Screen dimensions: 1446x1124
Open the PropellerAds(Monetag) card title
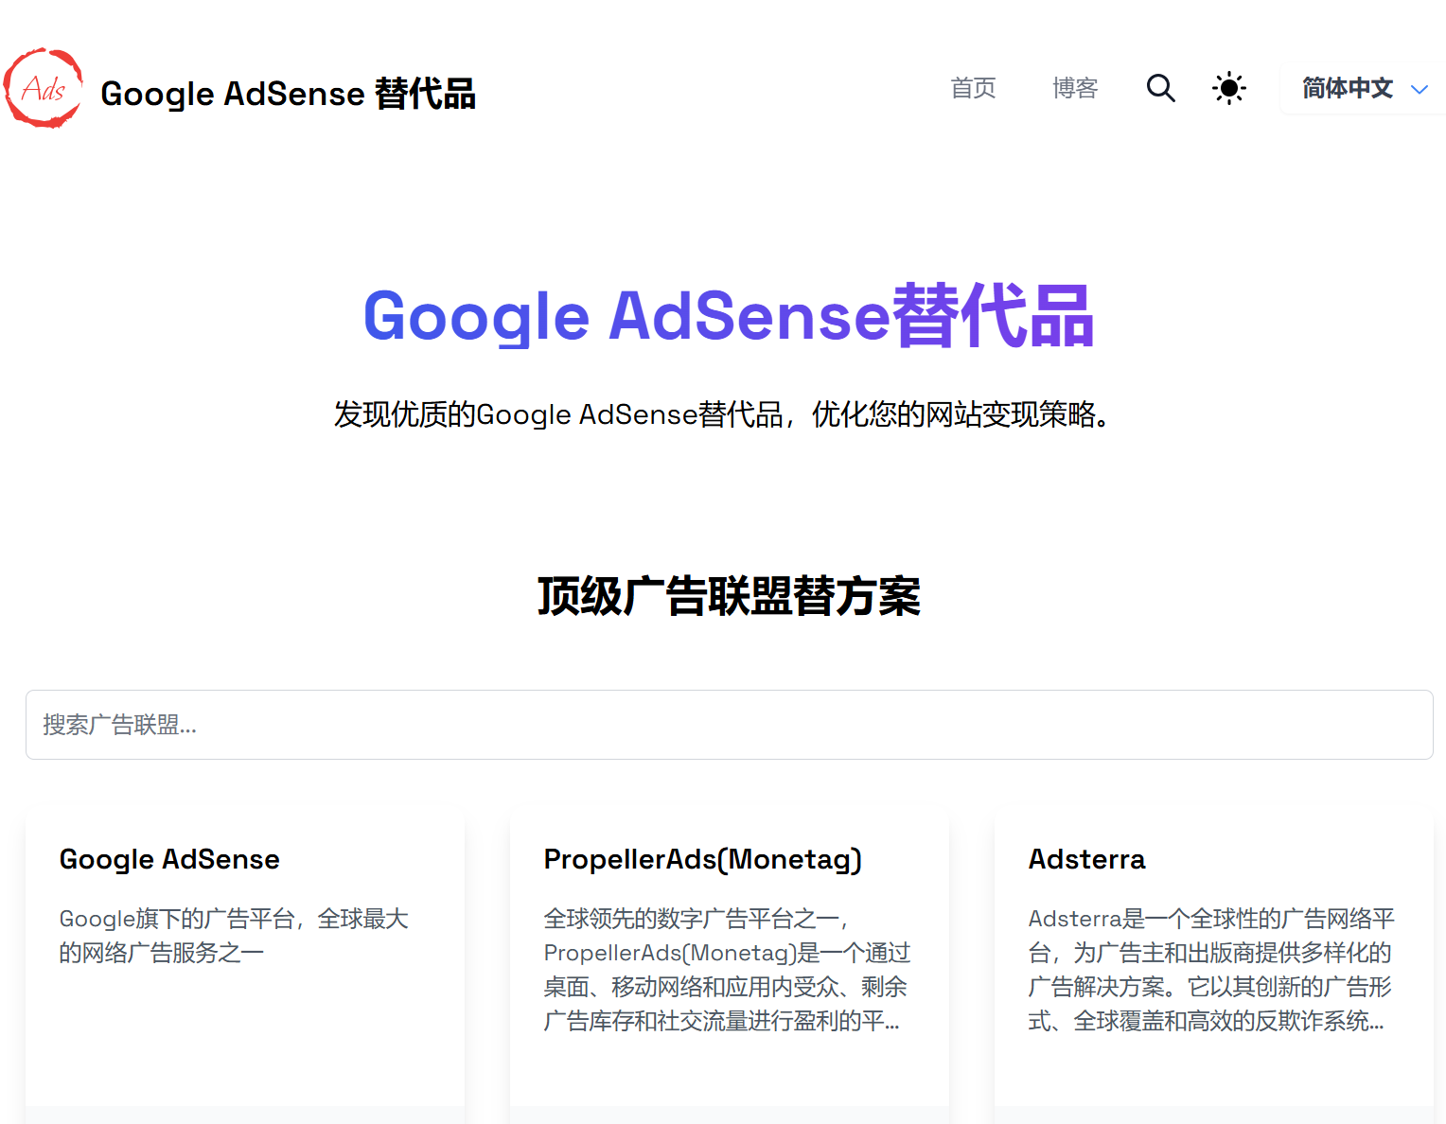click(702, 859)
